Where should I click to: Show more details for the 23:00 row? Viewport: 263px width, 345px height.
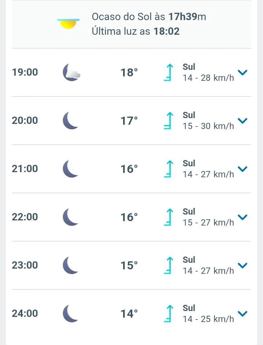pyautogui.click(x=243, y=265)
